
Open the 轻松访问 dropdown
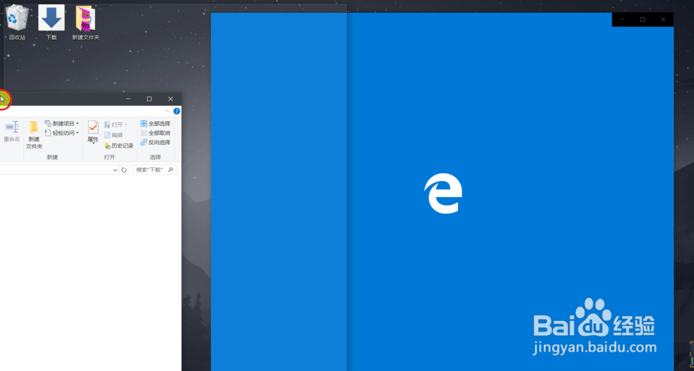pos(62,132)
